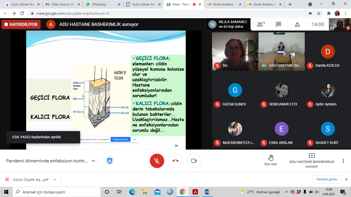Raise hand with Söz iste
This screenshot has height=197, width=351.
pyautogui.click(x=270, y=160)
